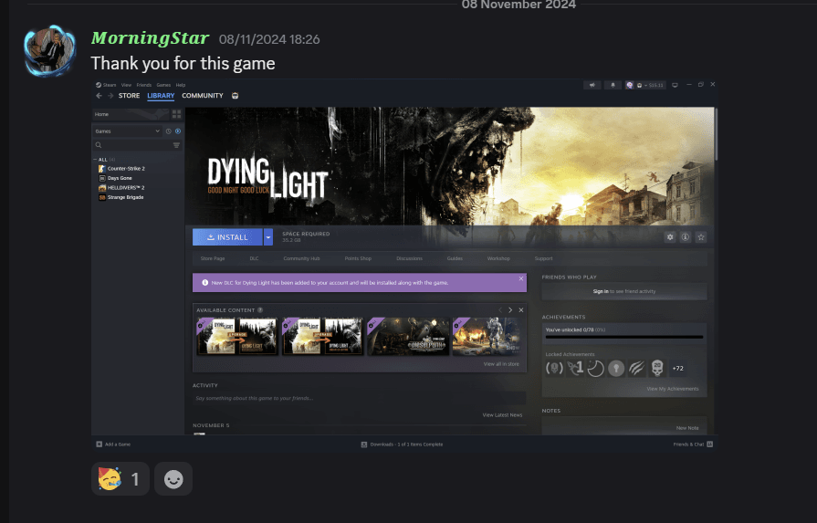Click the game info icon
This screenshot has width=817, height=523.
pyautogui.click(x=686, y=237)
